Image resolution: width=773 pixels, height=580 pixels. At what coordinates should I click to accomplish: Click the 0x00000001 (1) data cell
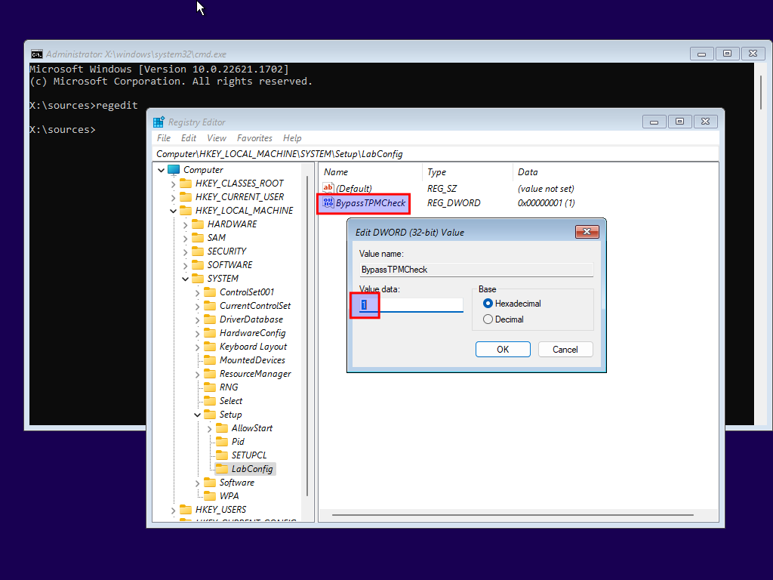(x=547, y=202)
